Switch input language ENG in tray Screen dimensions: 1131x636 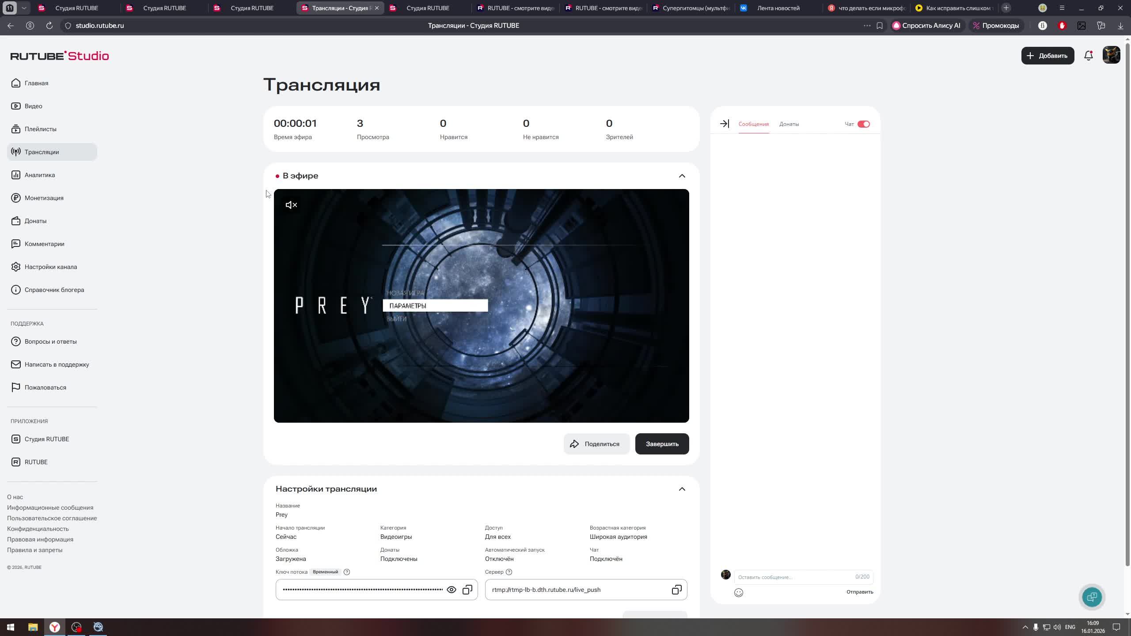1070,627
